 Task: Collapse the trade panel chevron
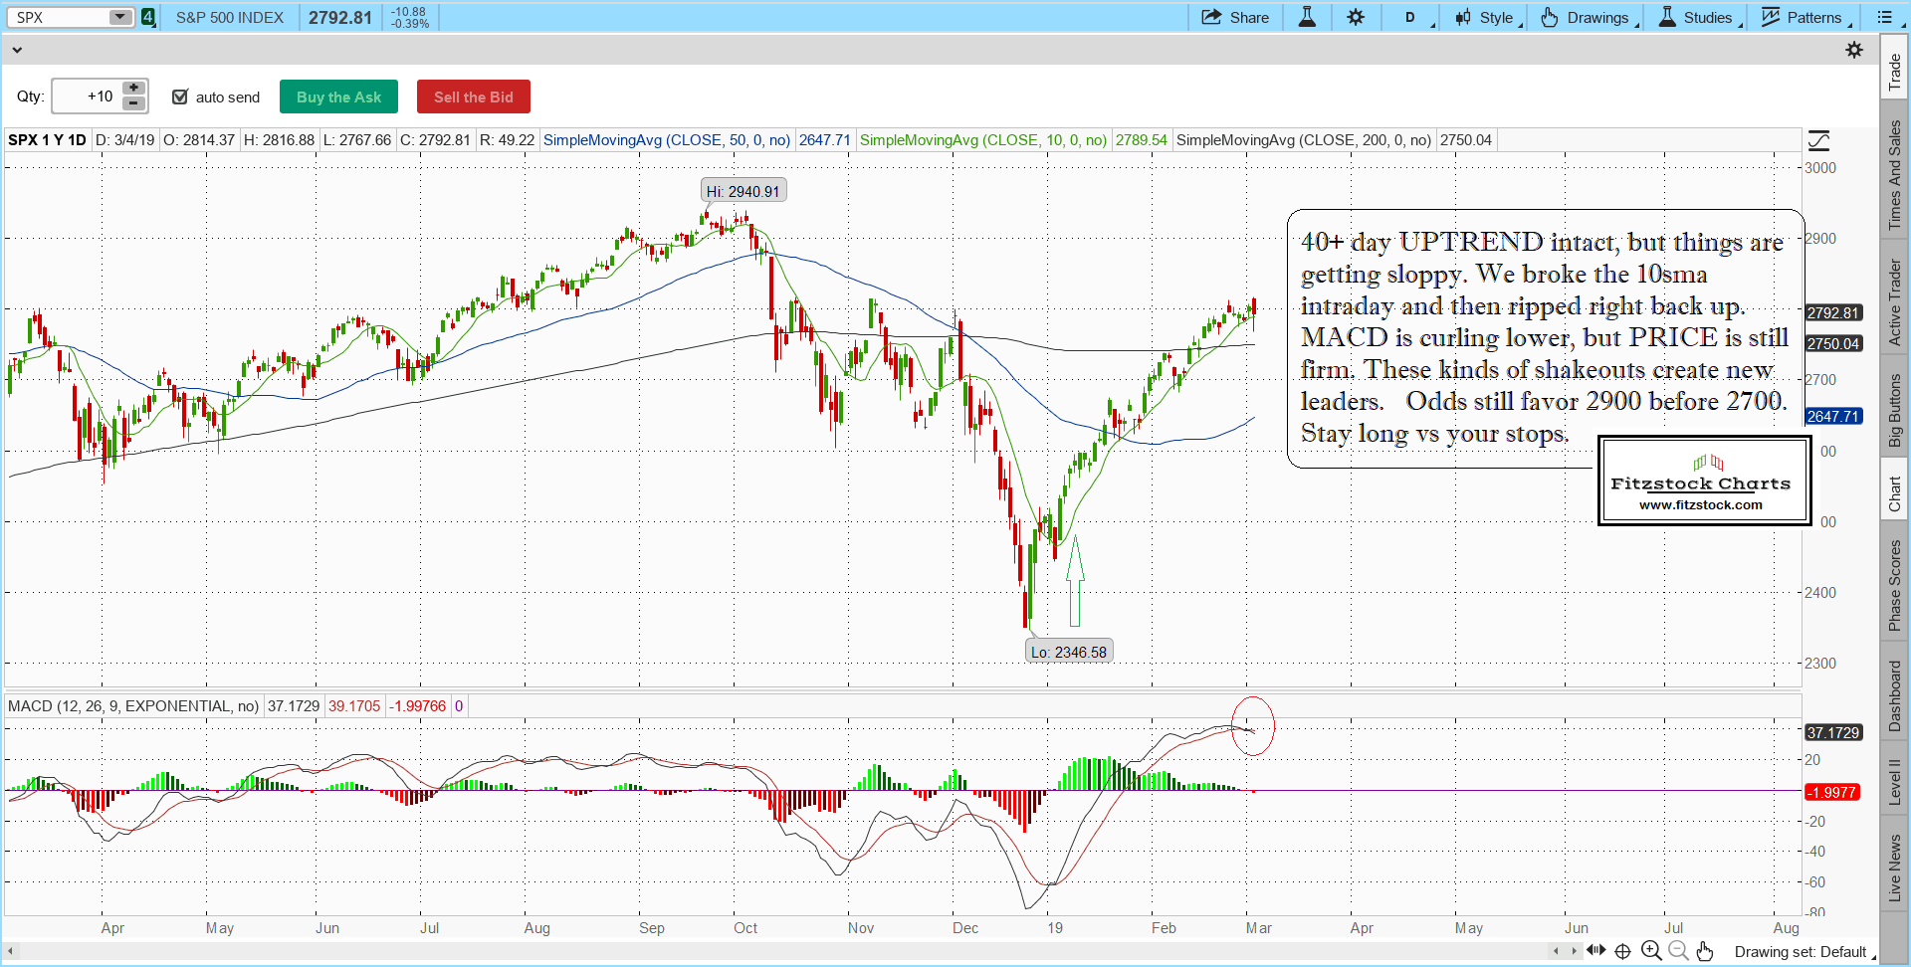pyautogui.click(x=17, y=50)
